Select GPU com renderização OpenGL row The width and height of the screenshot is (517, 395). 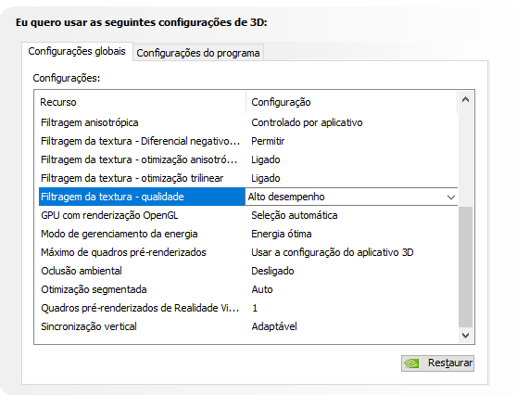pyautogui.click(x=248, y=215)
